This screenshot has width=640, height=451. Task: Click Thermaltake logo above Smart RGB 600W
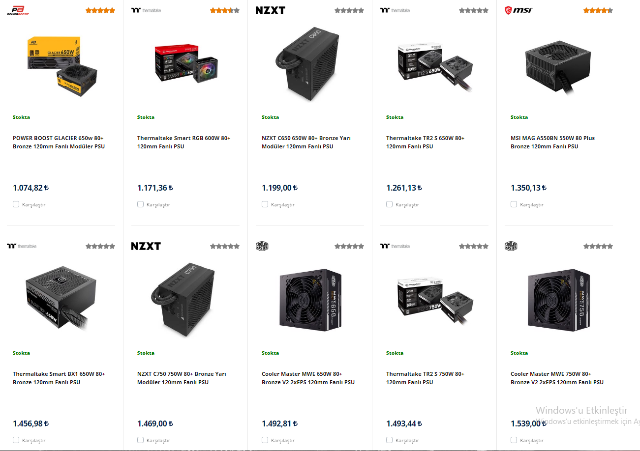pyautogui.click(x=146, y=10)
